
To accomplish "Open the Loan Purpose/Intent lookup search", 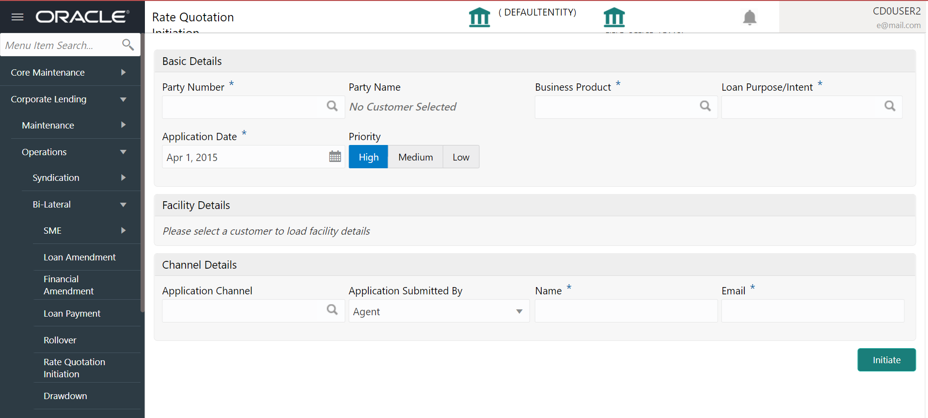I will [x=890, y=106].
